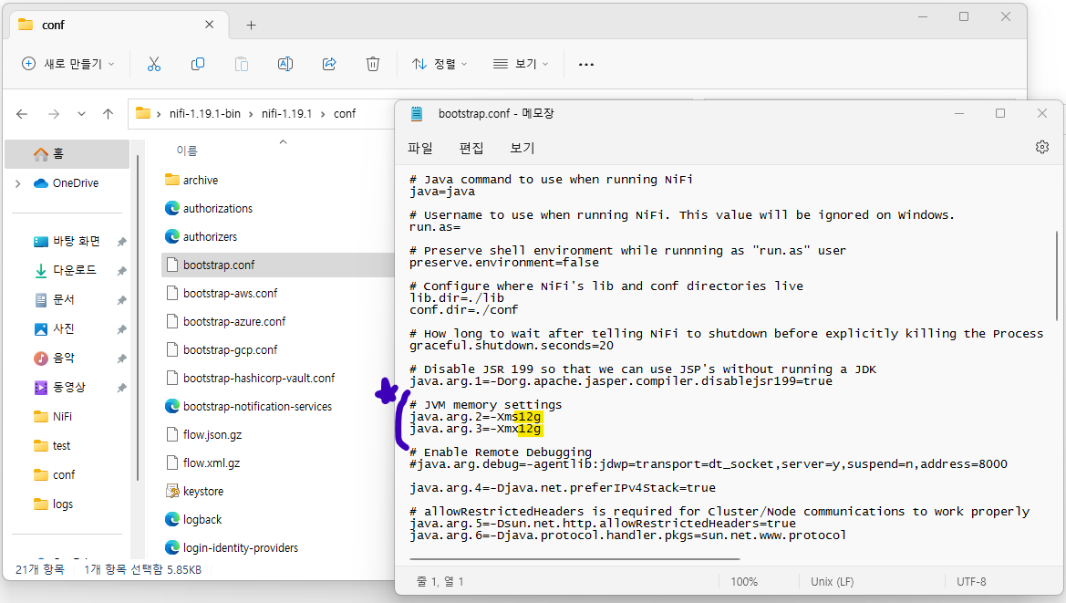Viewport: 1066px width, 603px height.
Task: Click 100% zoom level in Notepad status bar
Action: click(744, 582)
